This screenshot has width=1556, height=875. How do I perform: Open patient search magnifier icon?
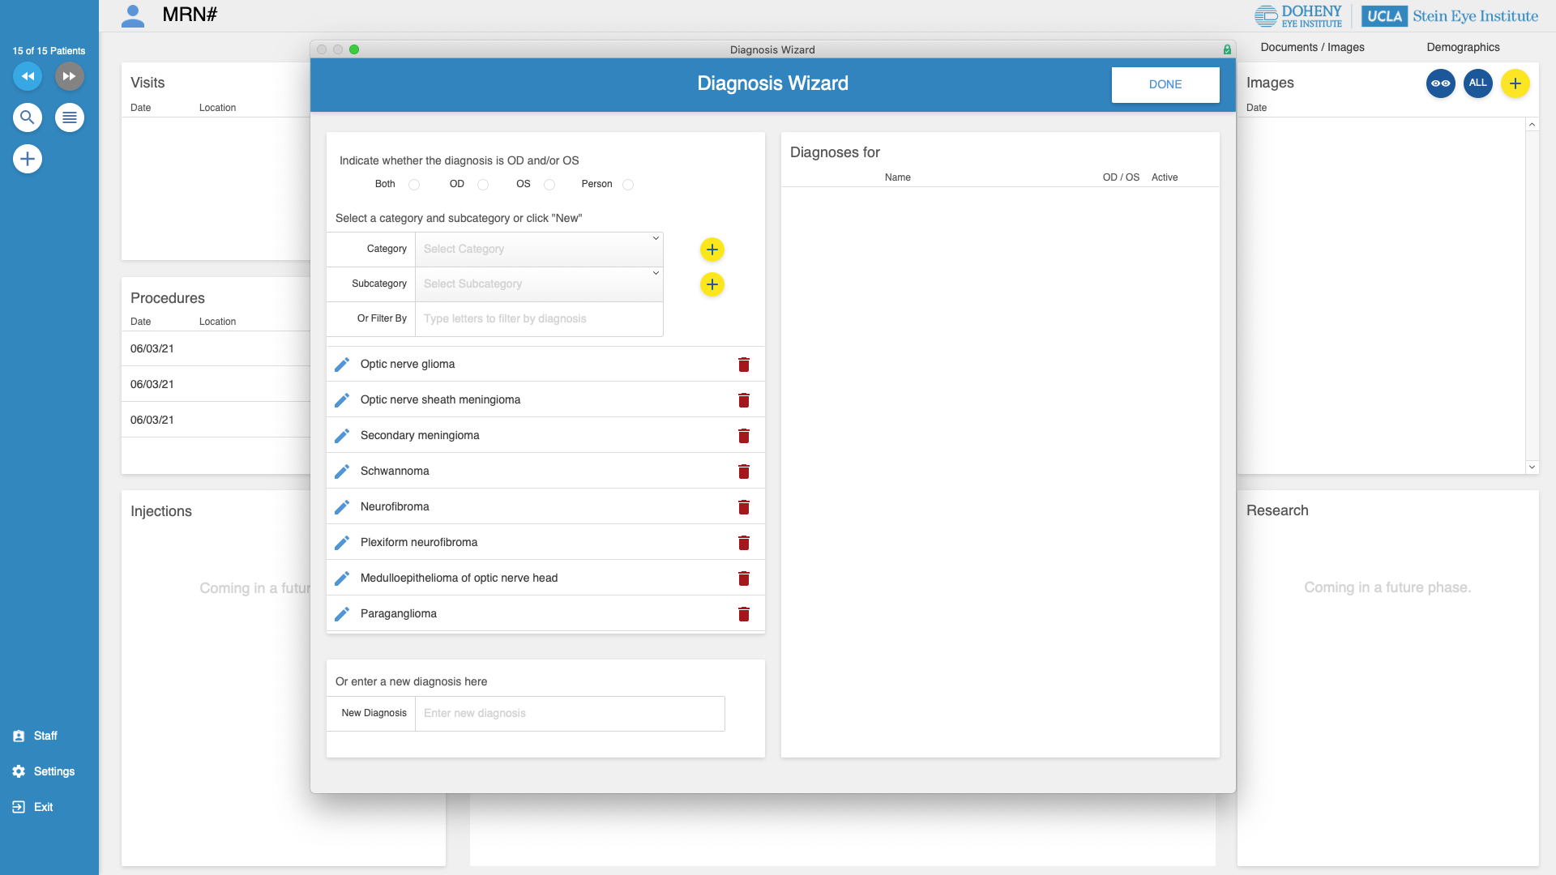click(x=28, y=117)
